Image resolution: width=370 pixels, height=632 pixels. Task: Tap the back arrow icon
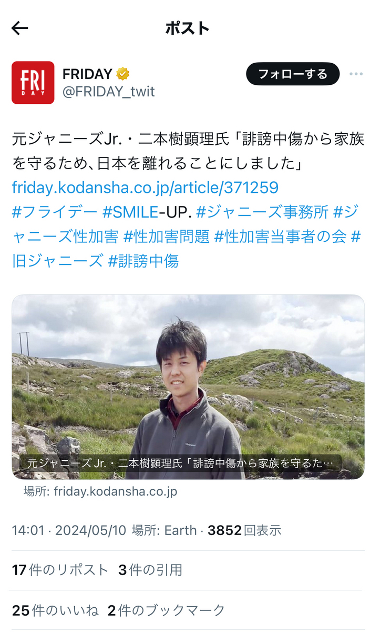pos(19,28)
